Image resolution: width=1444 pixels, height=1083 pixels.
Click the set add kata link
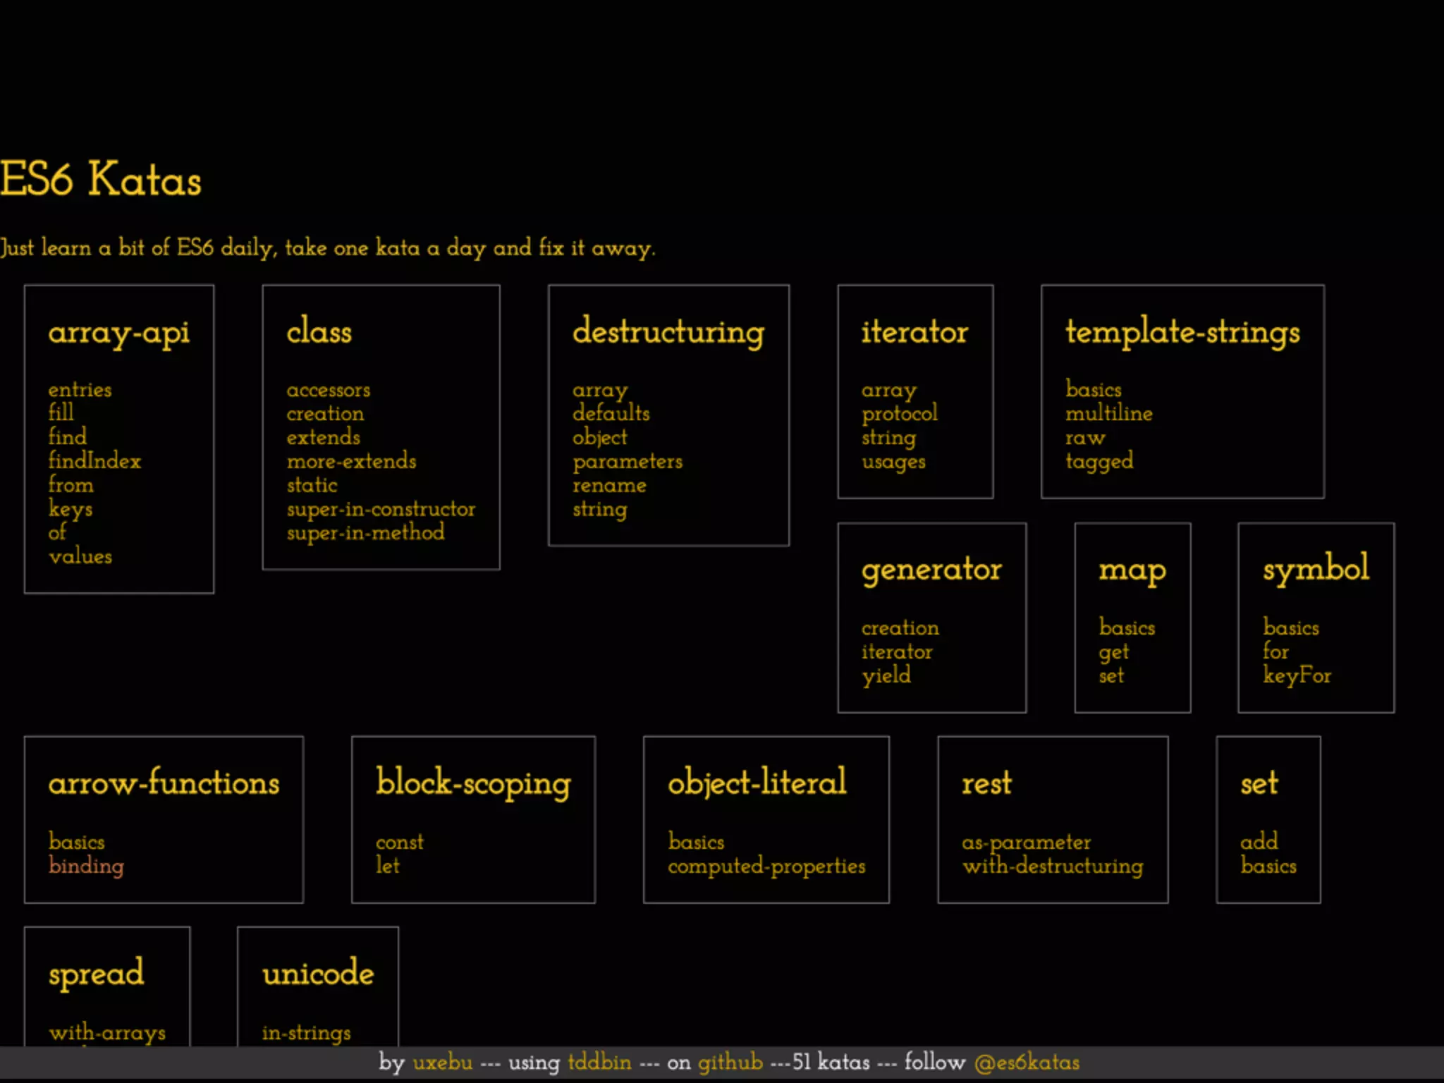[1259, 842]
